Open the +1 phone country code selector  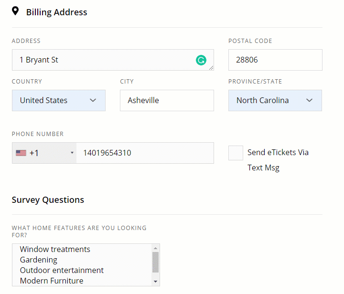pos(44,153)
